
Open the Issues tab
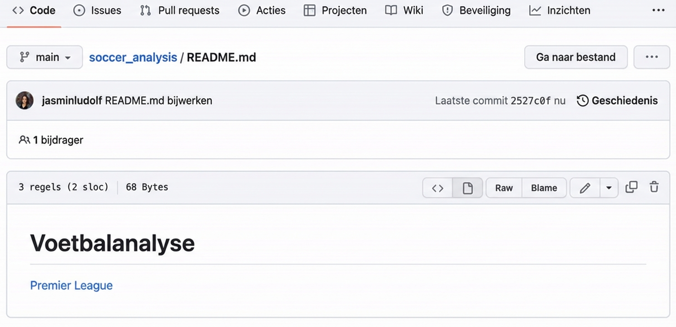97,10
